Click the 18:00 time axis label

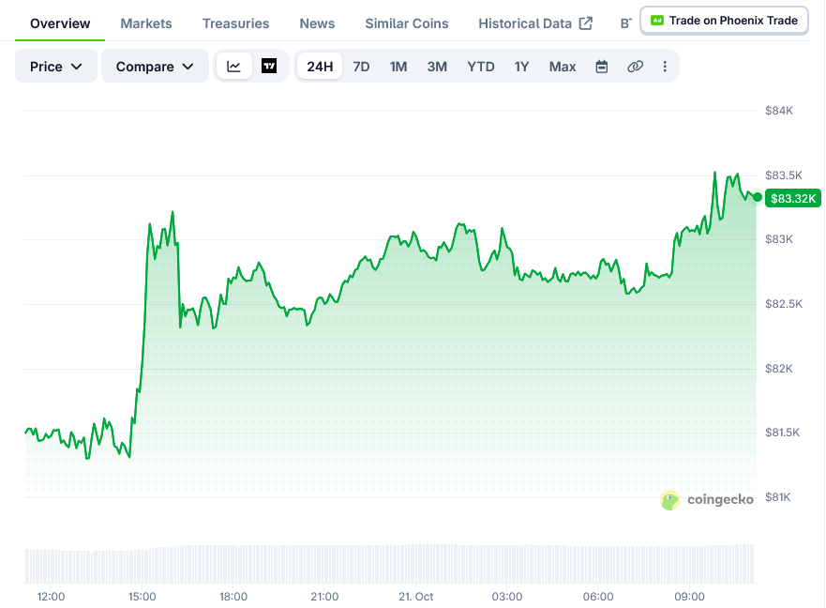tap(233, 597)
